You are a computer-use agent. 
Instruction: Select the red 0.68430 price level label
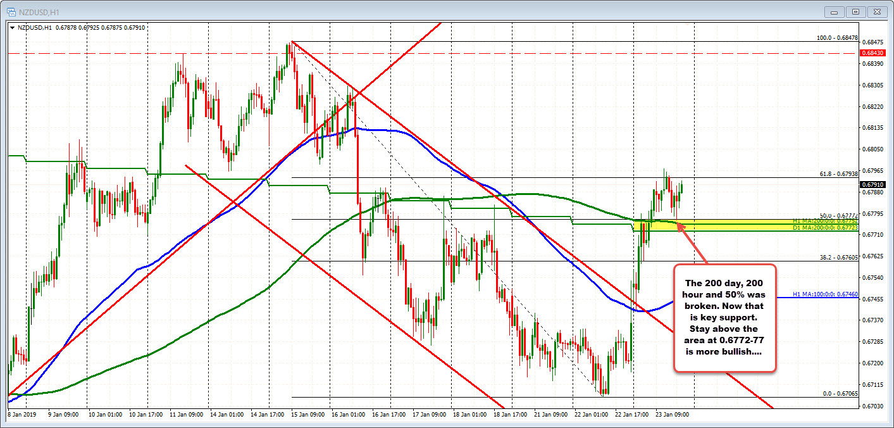(x=872, y=53)
